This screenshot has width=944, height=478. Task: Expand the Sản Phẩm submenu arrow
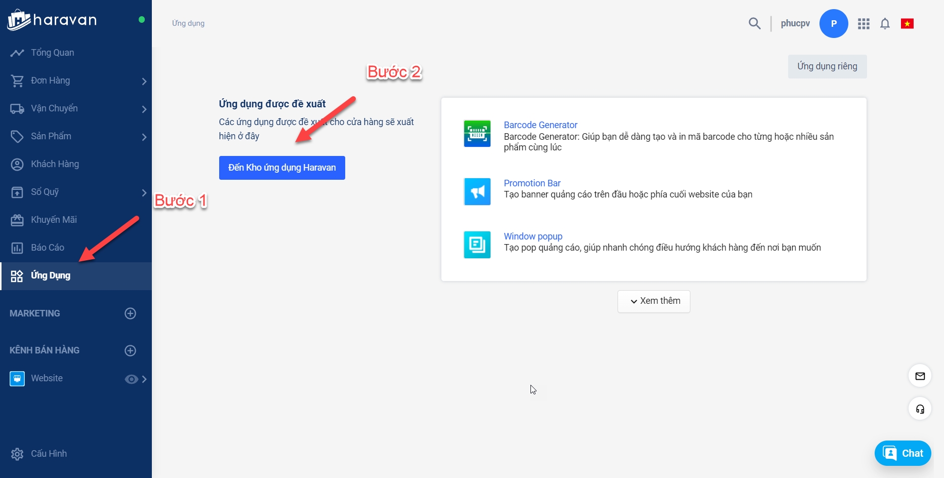point(144,137)
